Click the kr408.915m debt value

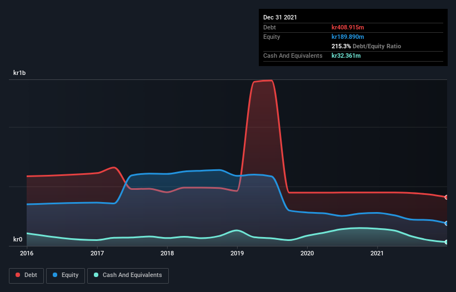coord(348,27)
